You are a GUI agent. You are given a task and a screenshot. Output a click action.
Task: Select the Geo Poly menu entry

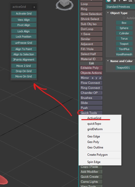pos(100,142)
